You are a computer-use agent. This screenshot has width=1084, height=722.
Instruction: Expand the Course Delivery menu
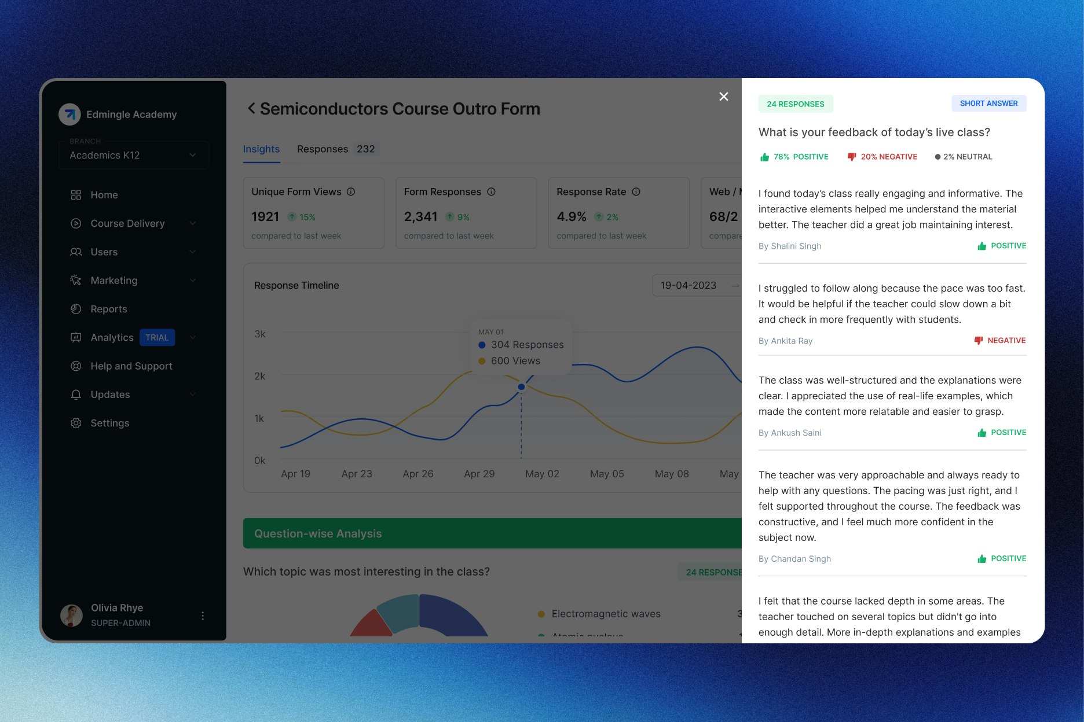coord(127,223)
